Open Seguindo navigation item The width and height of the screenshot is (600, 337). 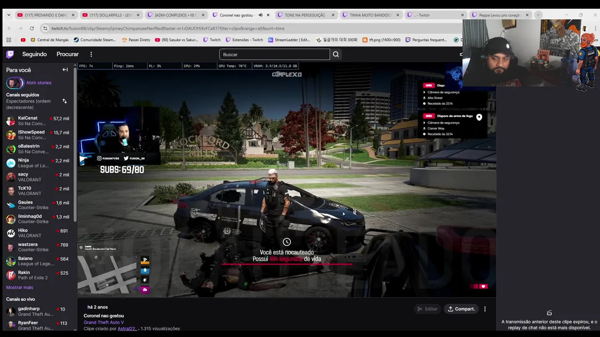(34, 54)
